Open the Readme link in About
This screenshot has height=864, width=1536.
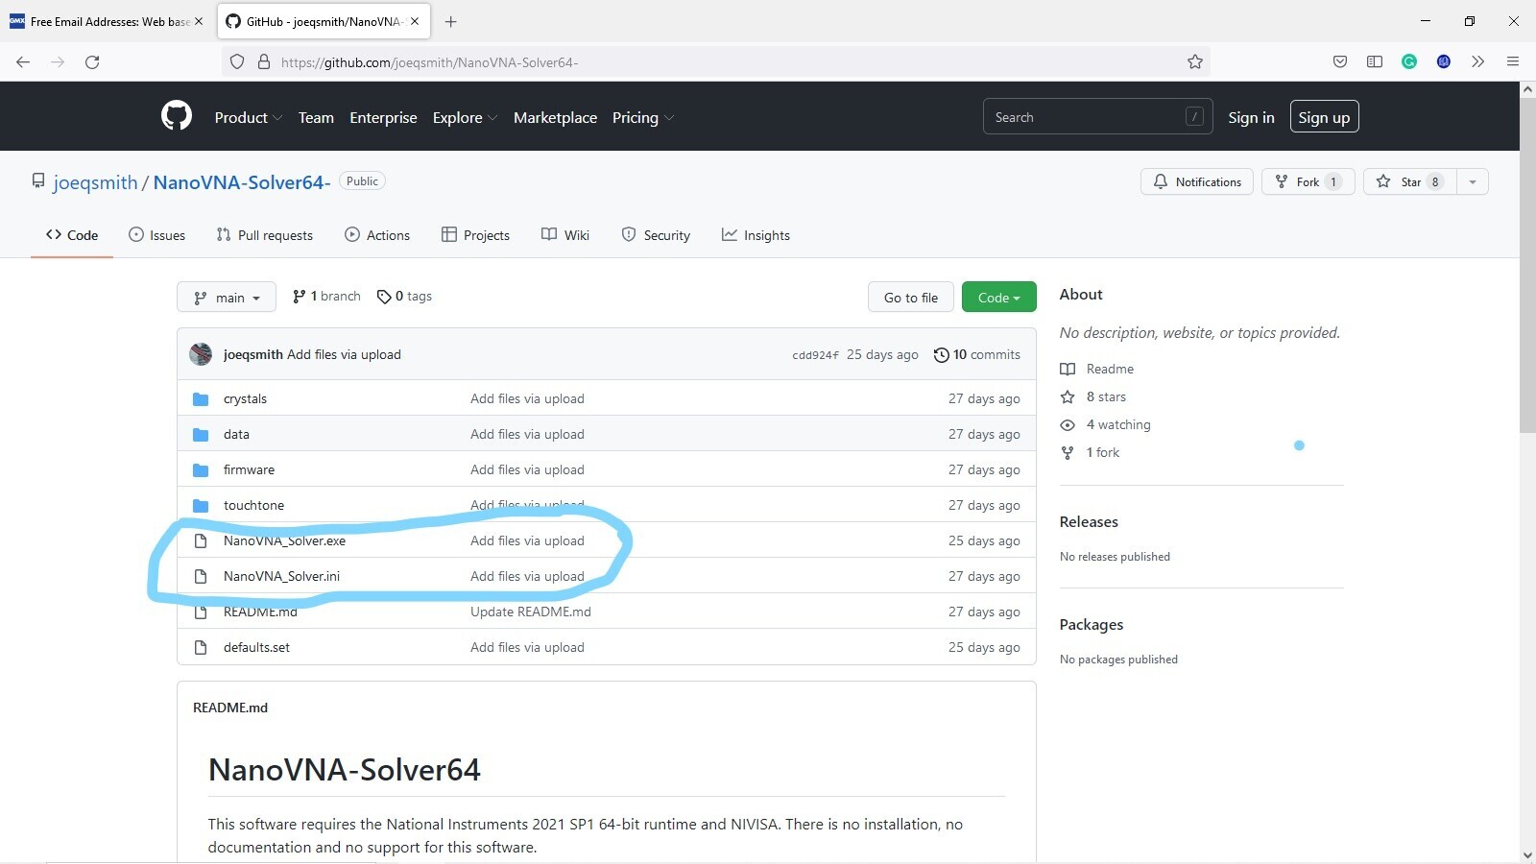click(1097, 369)
